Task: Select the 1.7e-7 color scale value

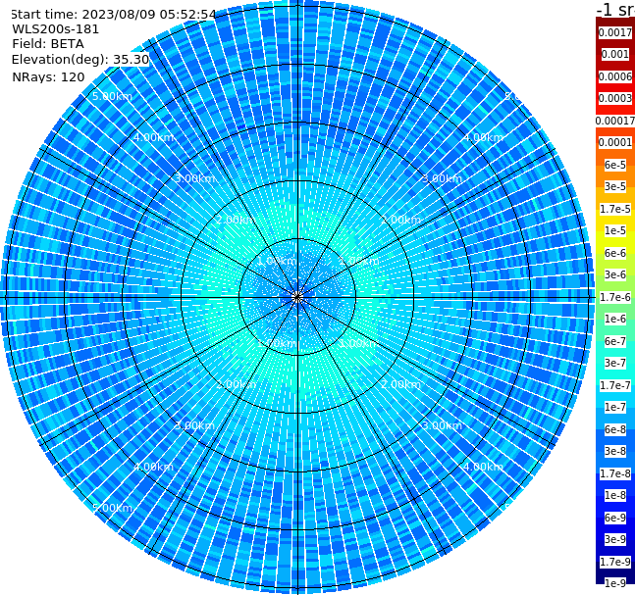Action: tap(615, 385)
